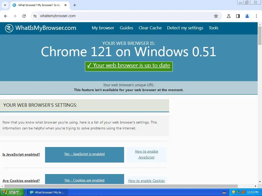262x196 pixels.
Task: Click the vertical scrollbar thumb
Action: click(x=260, y=36)
